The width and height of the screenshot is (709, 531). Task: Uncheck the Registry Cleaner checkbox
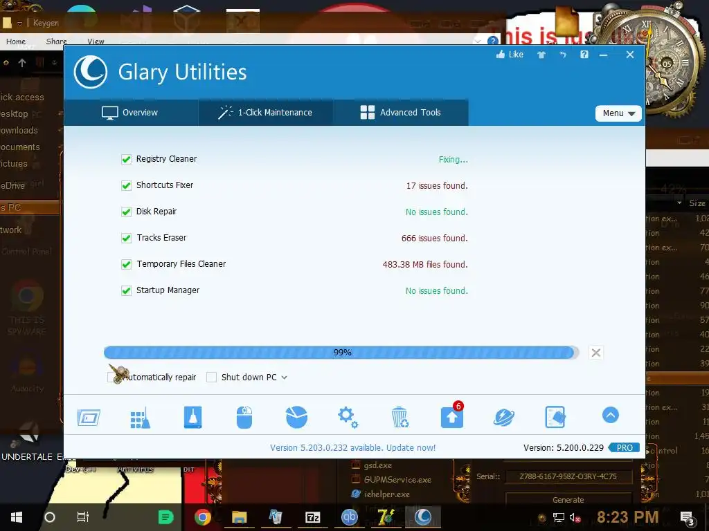click(126, 160)
